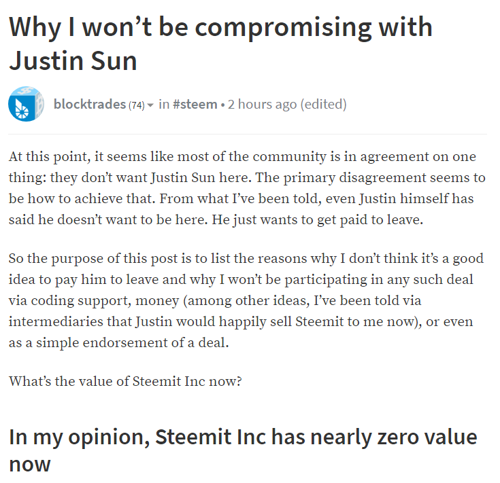
Task: Click the line 'What's the value of Steemit Inc now?'
Action: [125, 381]
